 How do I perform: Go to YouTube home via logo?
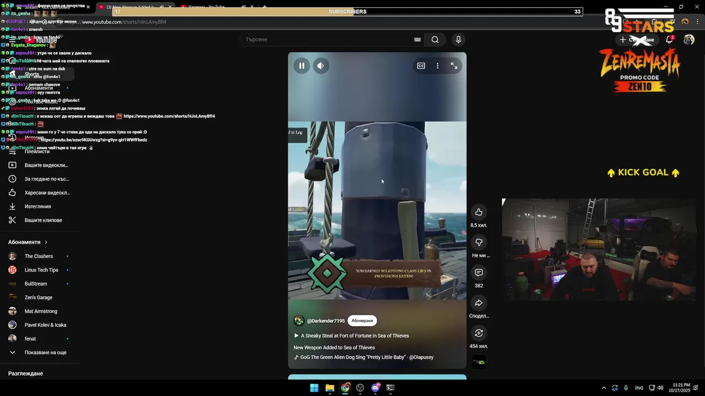(42, 40)
